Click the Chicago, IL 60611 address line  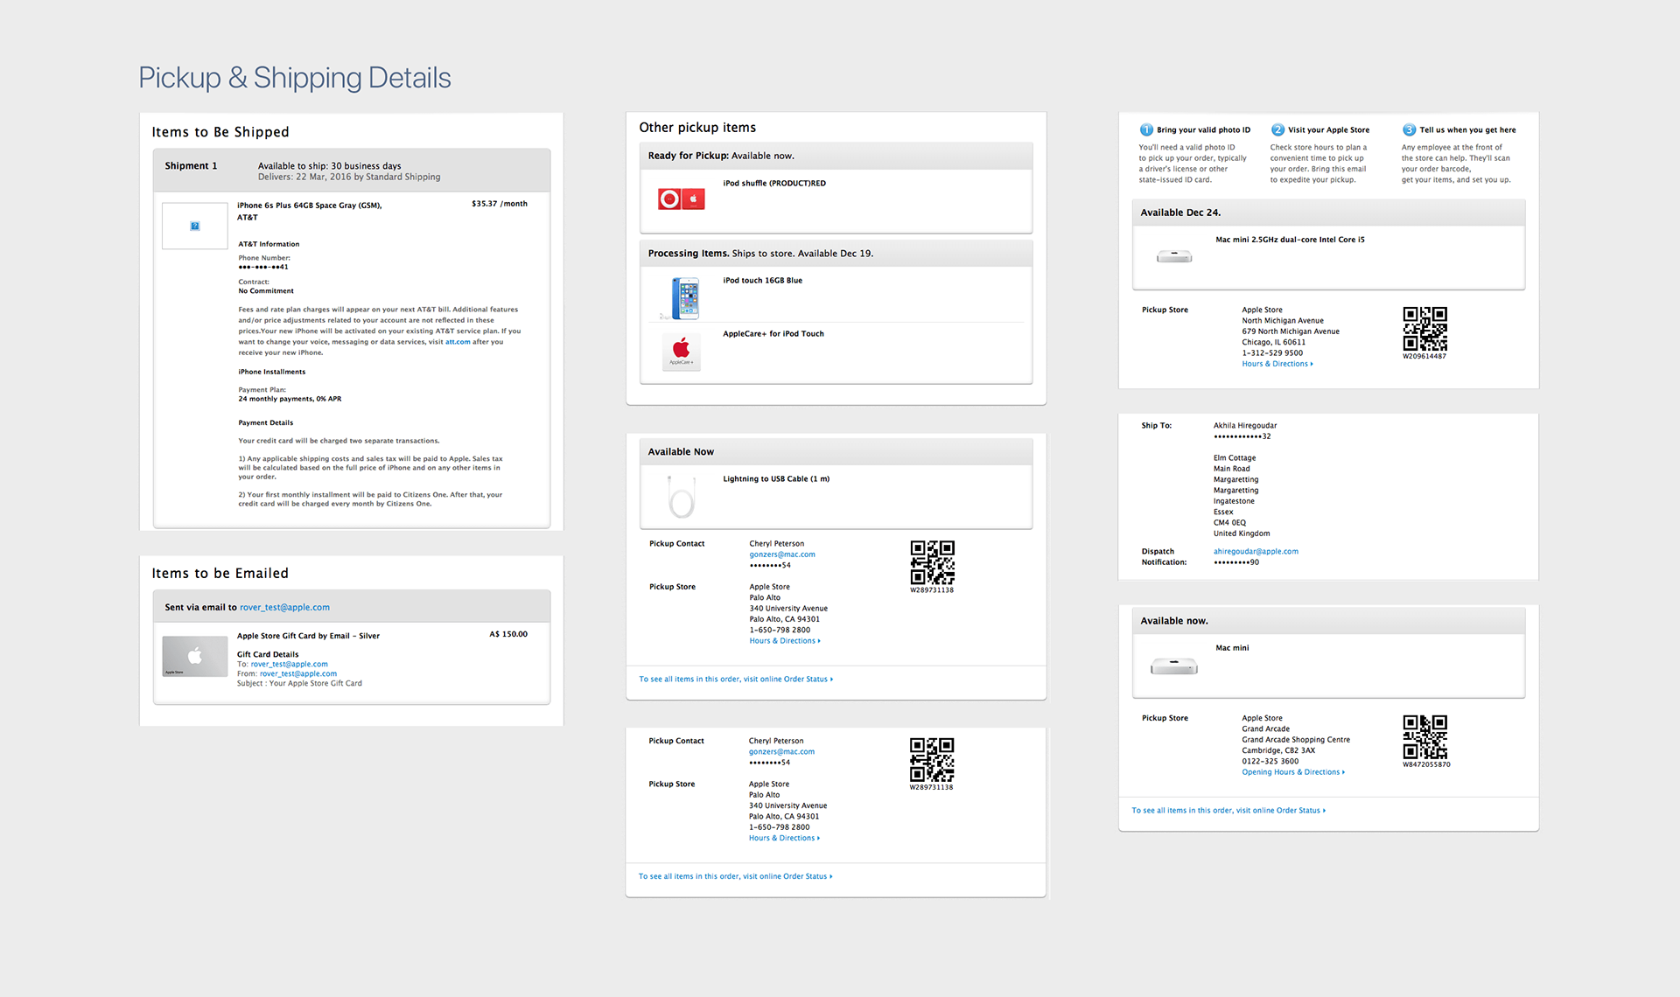[x=1274, y=342]
